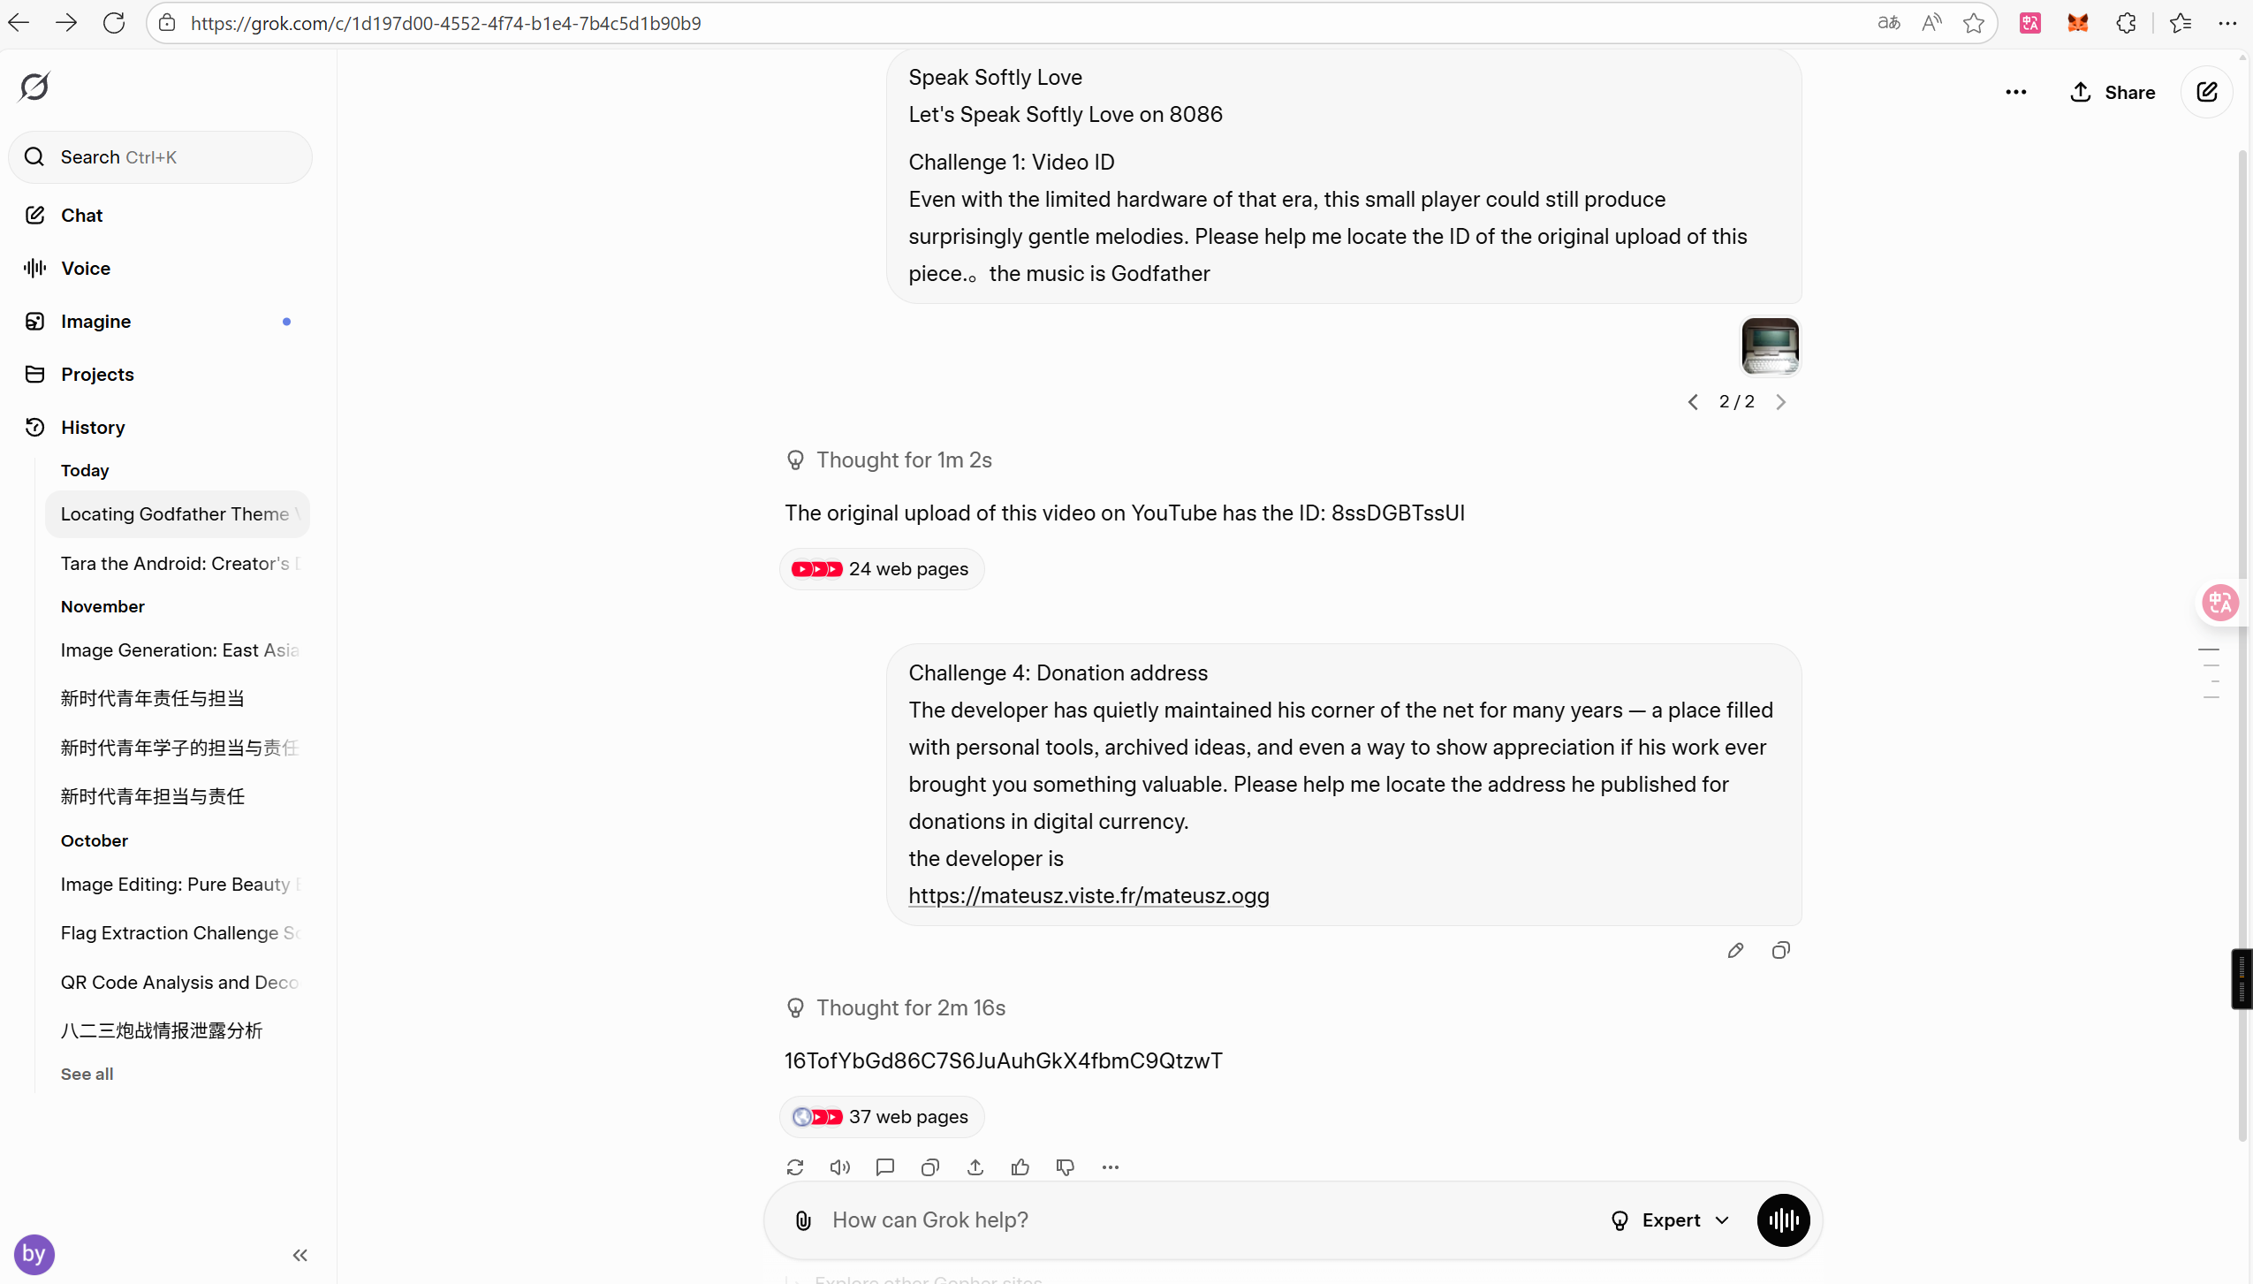This screenshot has height=1284, width=2253.
Task: Expand the Thought for 2m 16s section
Action: click(x=910, y=1007)
